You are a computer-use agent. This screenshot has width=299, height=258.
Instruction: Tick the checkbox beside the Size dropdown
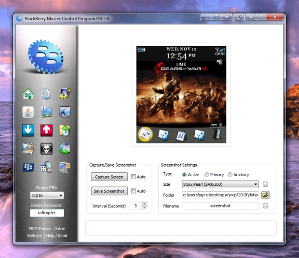click(x=265, y=184)
